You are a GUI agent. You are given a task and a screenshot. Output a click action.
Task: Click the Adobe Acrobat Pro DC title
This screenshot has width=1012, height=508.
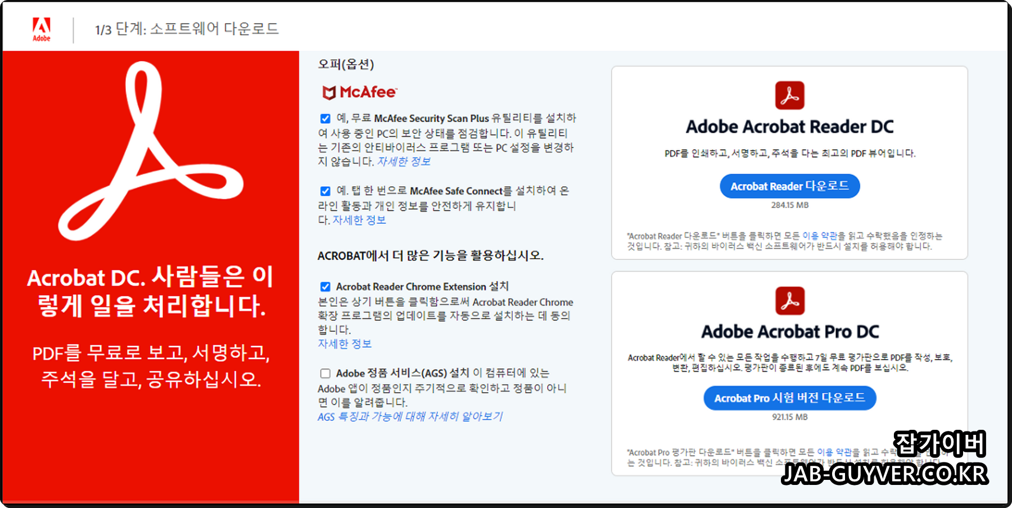pyautogui.click(x=789, y=332)
